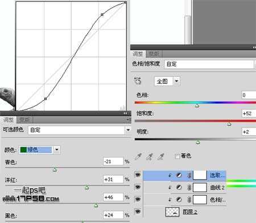
Task: Click the 绿色 color selection box
Action: [x=36, y=150]
